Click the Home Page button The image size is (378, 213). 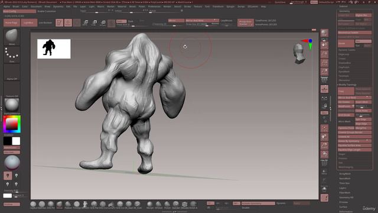pyautogui.click(x=12, y=22)
